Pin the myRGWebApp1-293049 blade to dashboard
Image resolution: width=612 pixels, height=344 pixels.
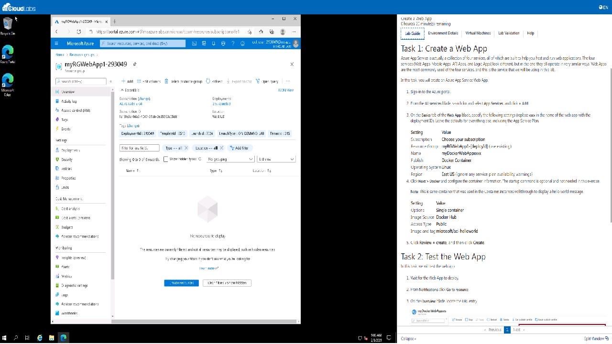tap(135, 64)
